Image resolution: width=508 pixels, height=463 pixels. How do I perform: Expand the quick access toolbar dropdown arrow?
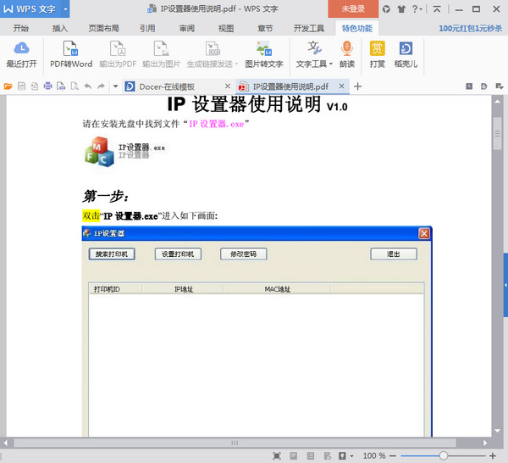click(x=115, y=86)
